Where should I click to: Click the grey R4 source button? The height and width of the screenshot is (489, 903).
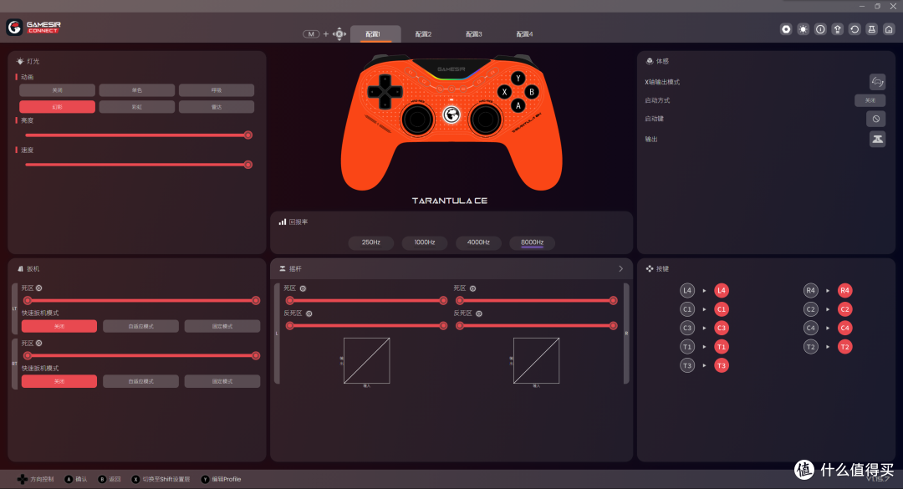pos(811,290)
